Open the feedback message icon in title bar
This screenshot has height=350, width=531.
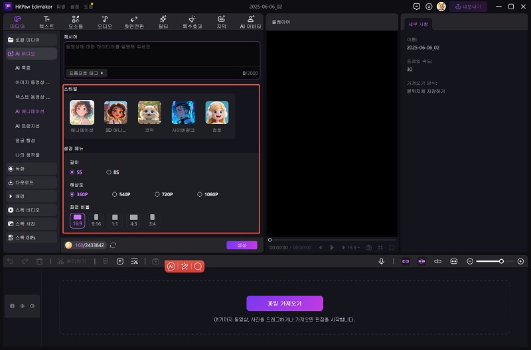tap(416, 6)
